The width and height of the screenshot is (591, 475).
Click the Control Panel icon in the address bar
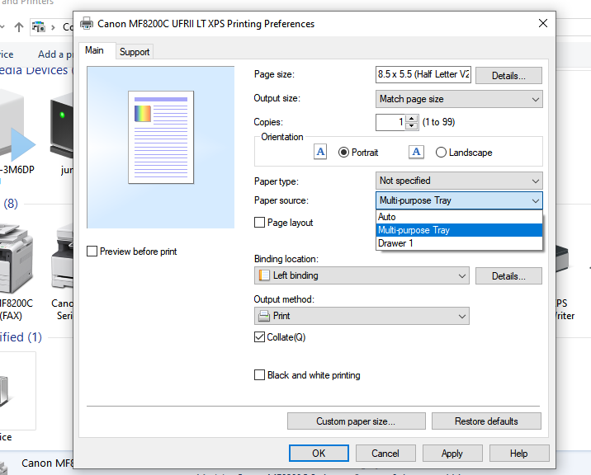(39, 26)
